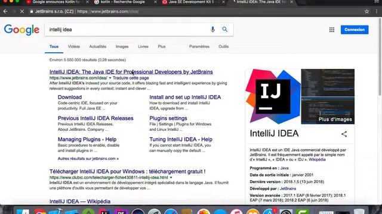382x214 pixels.
Task: Click the 'Dernière version : 2018.1.5' text
Action: point(286,182)
